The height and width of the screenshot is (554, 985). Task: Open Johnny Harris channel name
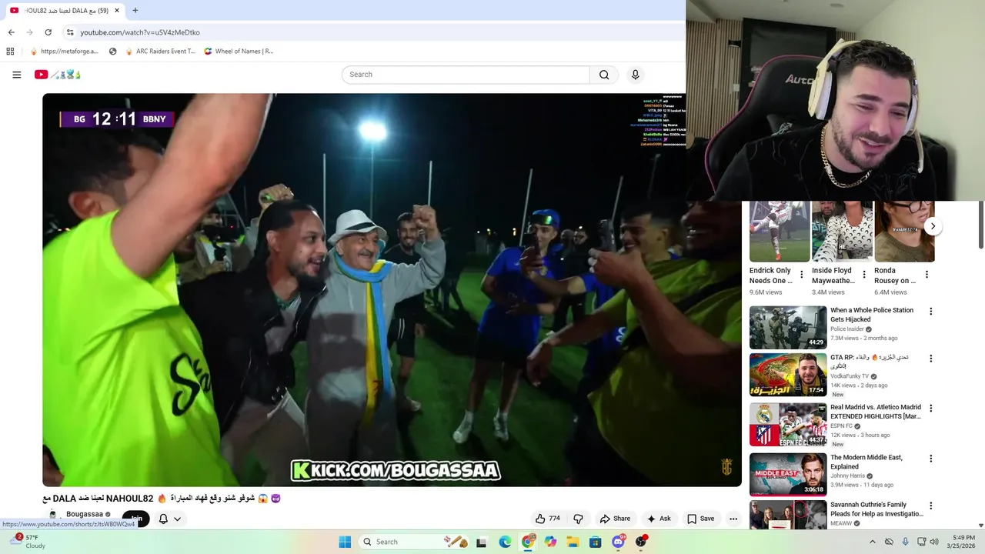pos(847,476)
